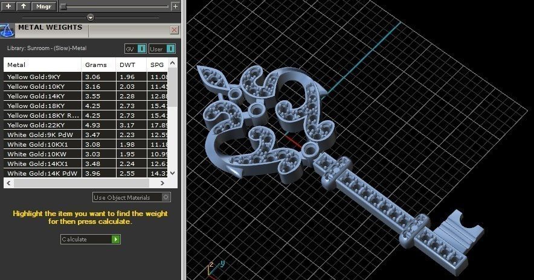The height and width of the screenshot is (280, 534).
Task: Click the table's vertical scrollbar thumb
Action: 173,87
